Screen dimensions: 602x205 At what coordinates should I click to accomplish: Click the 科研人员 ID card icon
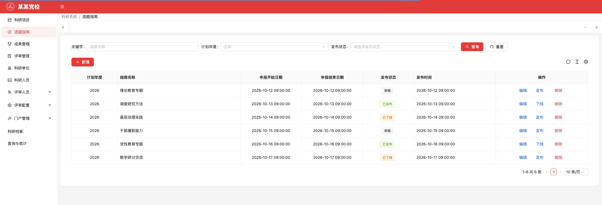pos(10,80)
